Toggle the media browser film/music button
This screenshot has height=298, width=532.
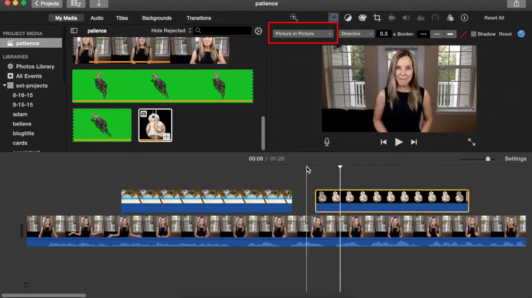[76, 4]
